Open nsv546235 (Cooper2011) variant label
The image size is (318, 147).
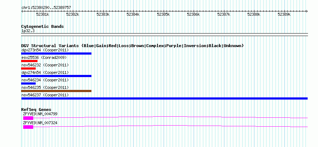(x=45, y=87)
